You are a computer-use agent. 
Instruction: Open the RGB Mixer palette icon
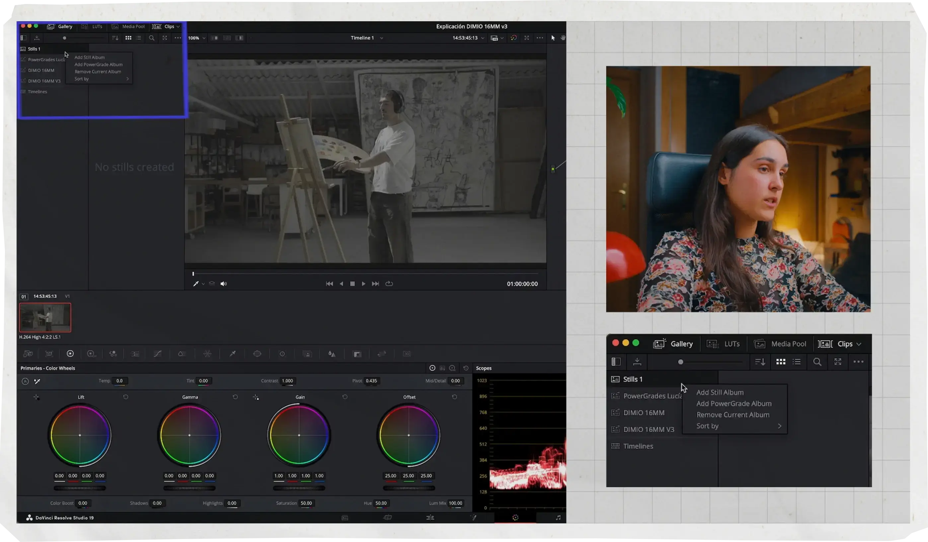[x=113, y=354]
